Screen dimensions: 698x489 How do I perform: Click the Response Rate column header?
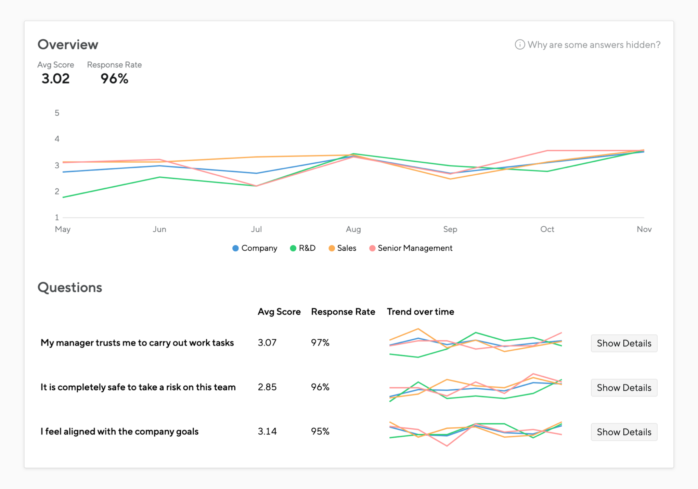343,312
